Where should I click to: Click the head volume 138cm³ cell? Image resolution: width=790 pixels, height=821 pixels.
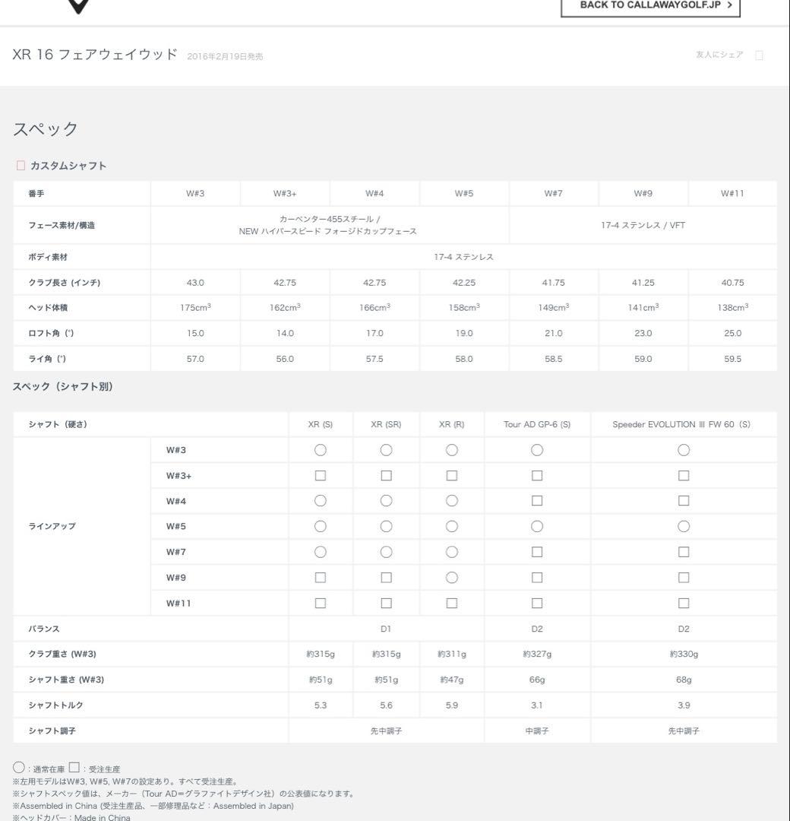732,307
